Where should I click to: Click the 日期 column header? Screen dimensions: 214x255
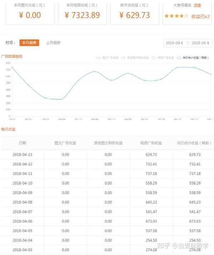coord(22,143)
